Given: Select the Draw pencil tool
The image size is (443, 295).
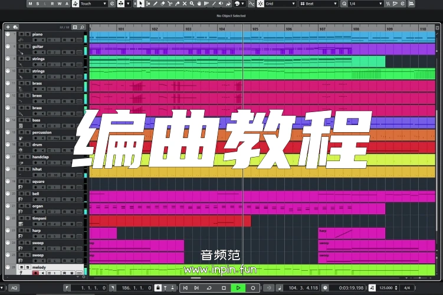Looking at the screenshot, I should (x=155, y=4).
